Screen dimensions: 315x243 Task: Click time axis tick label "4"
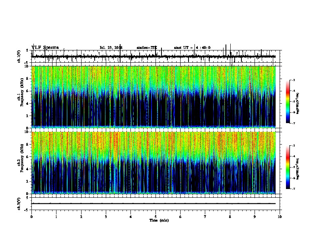(131, 217)
